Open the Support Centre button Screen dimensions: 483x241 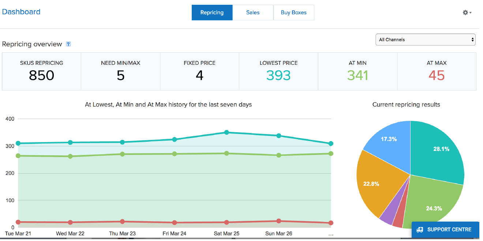[x=445, y=230]
